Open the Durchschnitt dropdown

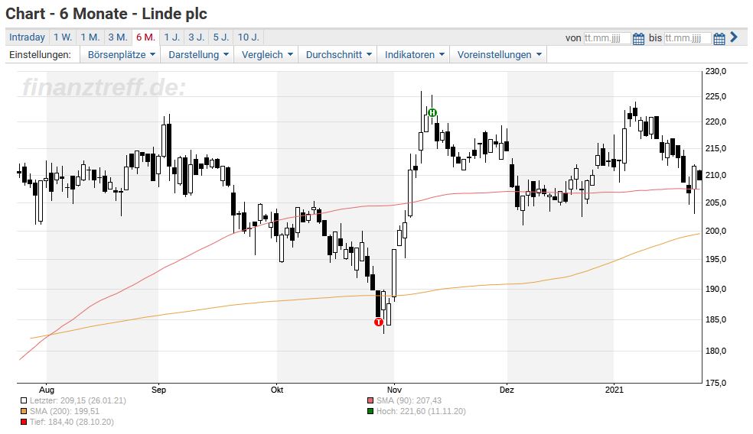coord(338,55)
